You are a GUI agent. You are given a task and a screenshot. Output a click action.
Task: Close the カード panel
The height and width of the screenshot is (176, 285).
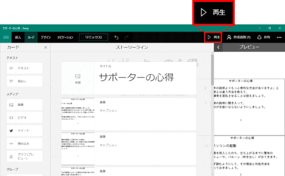[x=45, y=47]
